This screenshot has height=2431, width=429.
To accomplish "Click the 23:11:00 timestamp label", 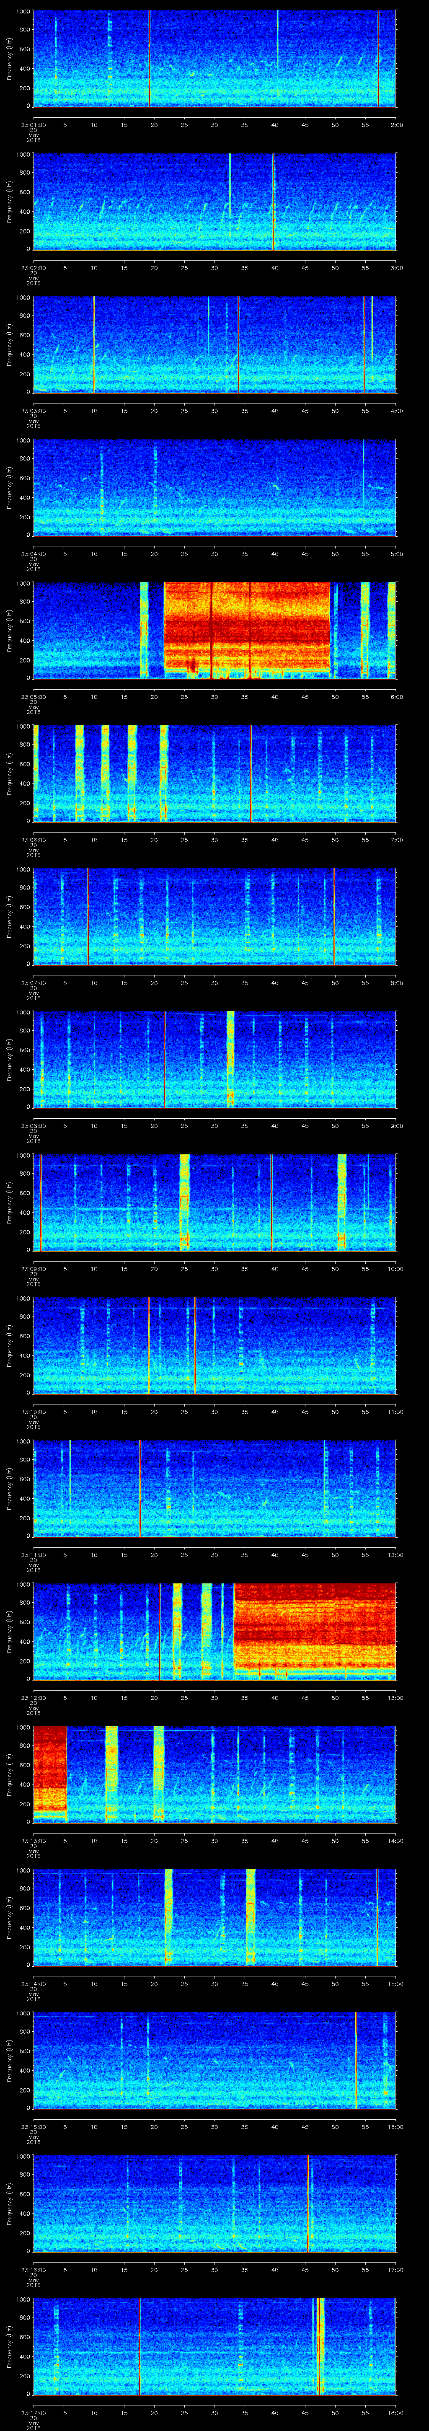I will click(x=33, y=1554).
